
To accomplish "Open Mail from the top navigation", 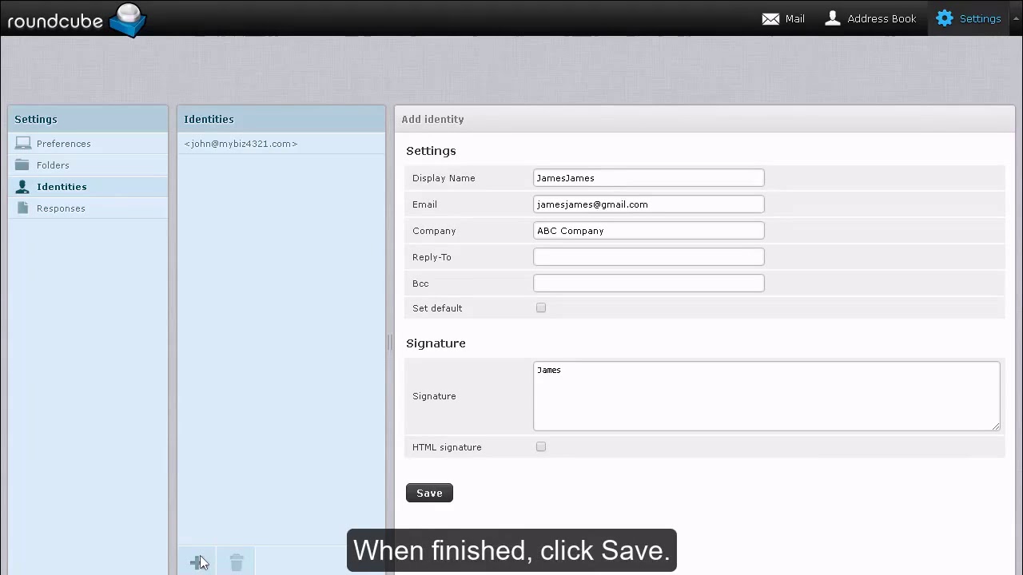I will 783,18.
